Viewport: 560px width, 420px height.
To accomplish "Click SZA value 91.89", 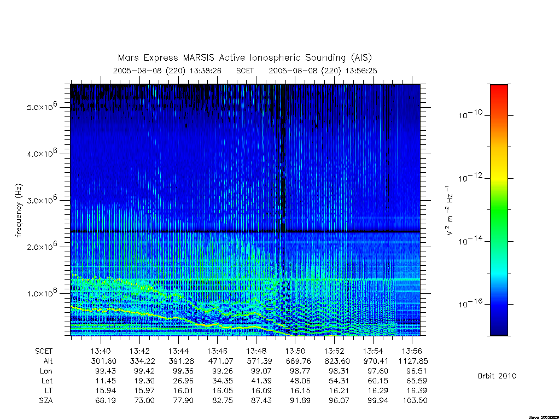I will (300, 401).
